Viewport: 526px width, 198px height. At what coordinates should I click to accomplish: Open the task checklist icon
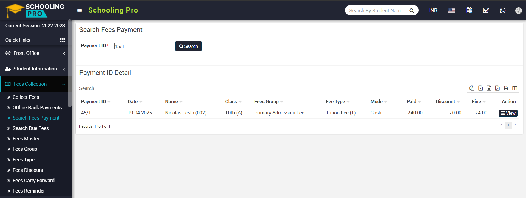486,10
